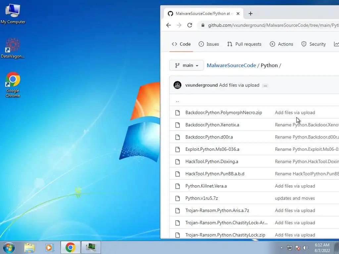Open 'Rename' commit for Backdoor.Python.Xenotix.a
This screenshot has width=339, height=254.
point(307,125)
